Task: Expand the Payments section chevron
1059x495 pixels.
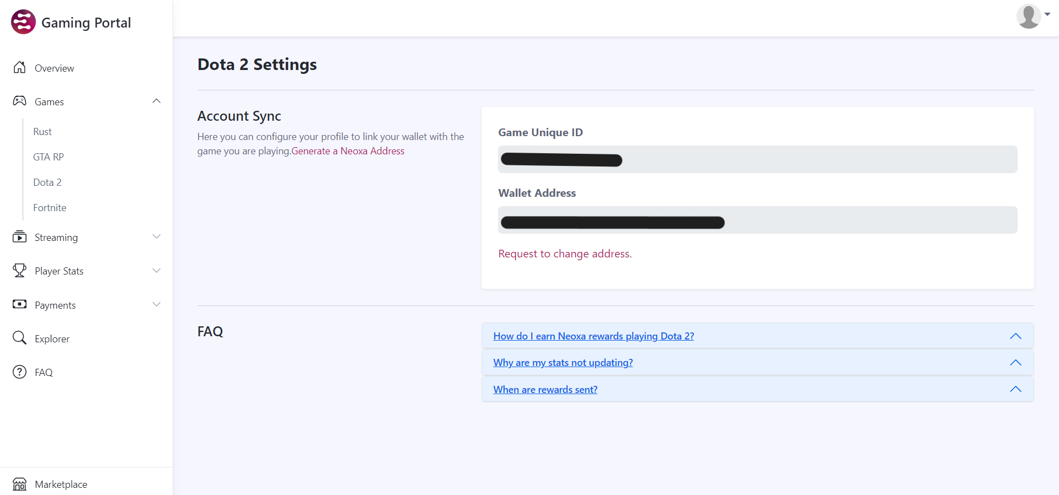Action: [x=157, y=304]
